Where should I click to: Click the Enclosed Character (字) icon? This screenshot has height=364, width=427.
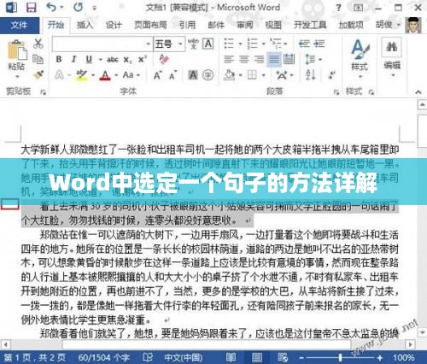point(208,75)
